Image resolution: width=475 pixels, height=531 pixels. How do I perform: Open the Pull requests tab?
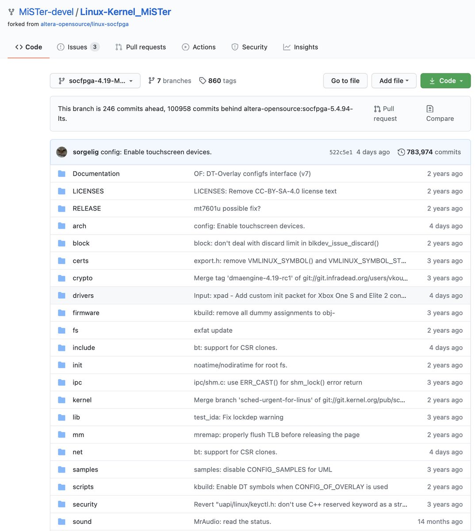(141, 47)
